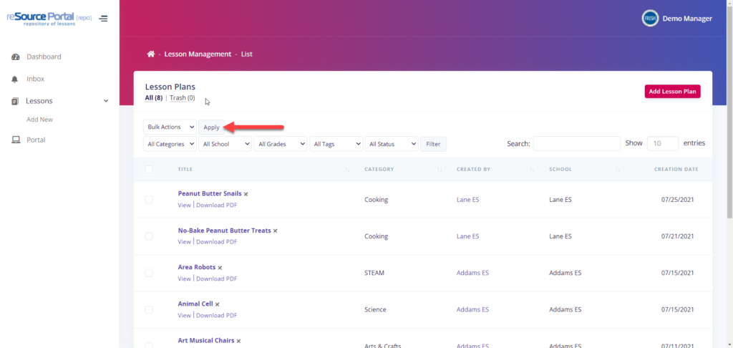Toggle the select-all checkbox in table header
The image size is (733, 348).
(x=149, y=170)
